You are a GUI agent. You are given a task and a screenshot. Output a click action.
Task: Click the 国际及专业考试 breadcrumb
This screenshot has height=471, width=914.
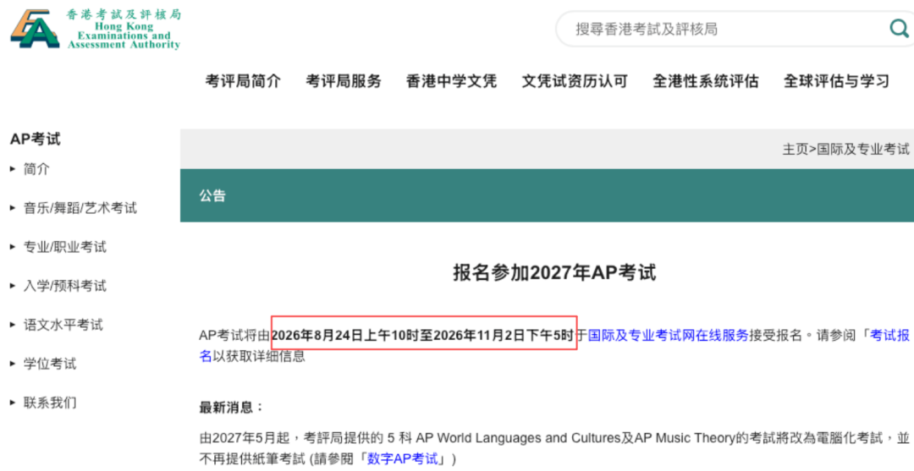pyautogui.click(x=862, y=149)
